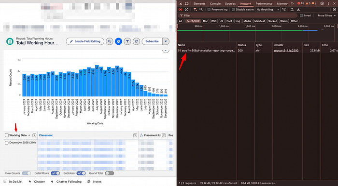Screen dimensions: 338x186
Task: Select the Doc request type filter
Action: coord(206,21)
